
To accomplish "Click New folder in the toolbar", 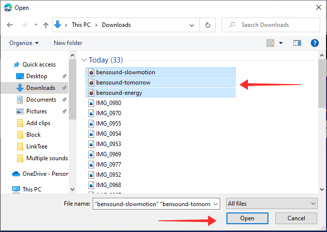I will click(68, 43).
